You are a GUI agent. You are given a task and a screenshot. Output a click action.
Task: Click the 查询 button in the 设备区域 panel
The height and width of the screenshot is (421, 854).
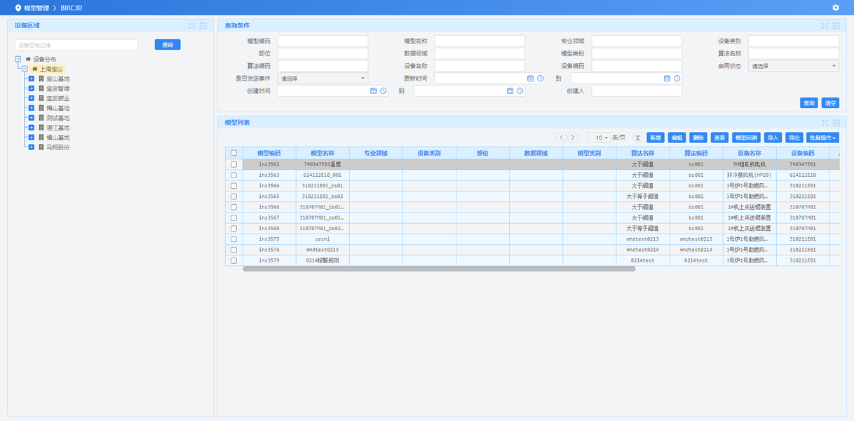point(168,45)
